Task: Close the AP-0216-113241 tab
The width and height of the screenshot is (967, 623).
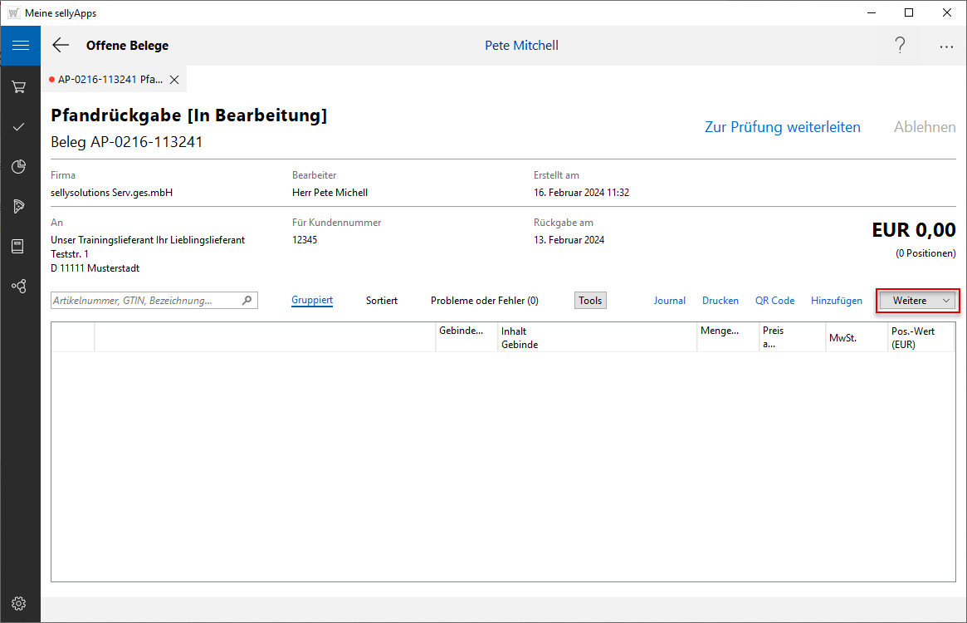Action: click(x=174, y=80)
